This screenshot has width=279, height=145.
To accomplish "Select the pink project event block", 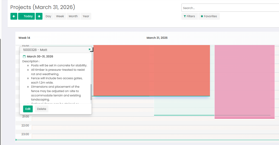I will [244, 81].
